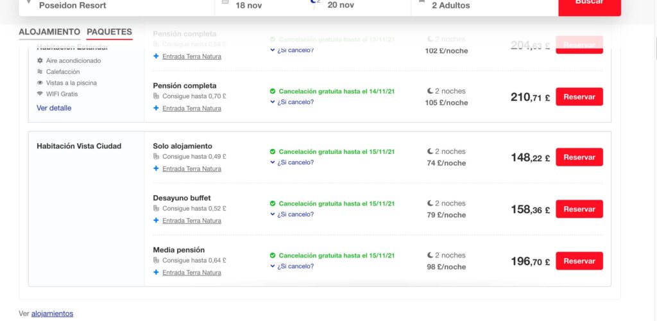The height and width of the screenshot is (321, 657).
Task: Click the plus icon beside Solo alojamiento's Entrada Terra Natura
Action: click(156, 168)
